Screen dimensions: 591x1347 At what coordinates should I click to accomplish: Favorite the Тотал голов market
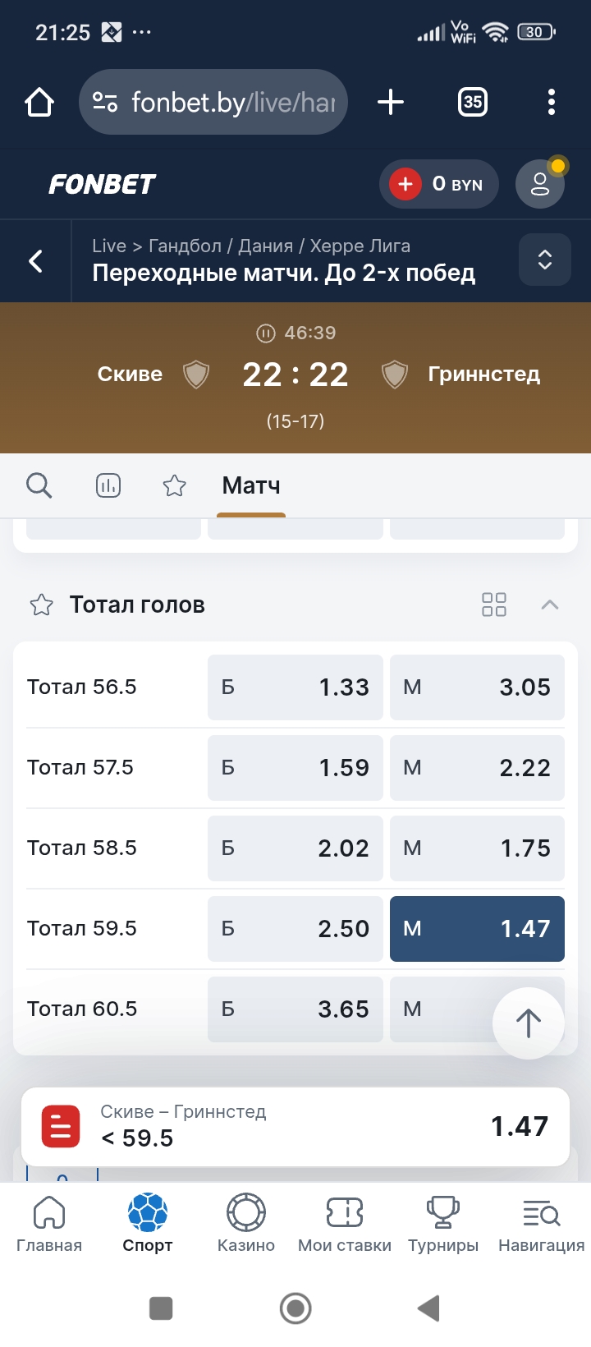click(41, 605)
